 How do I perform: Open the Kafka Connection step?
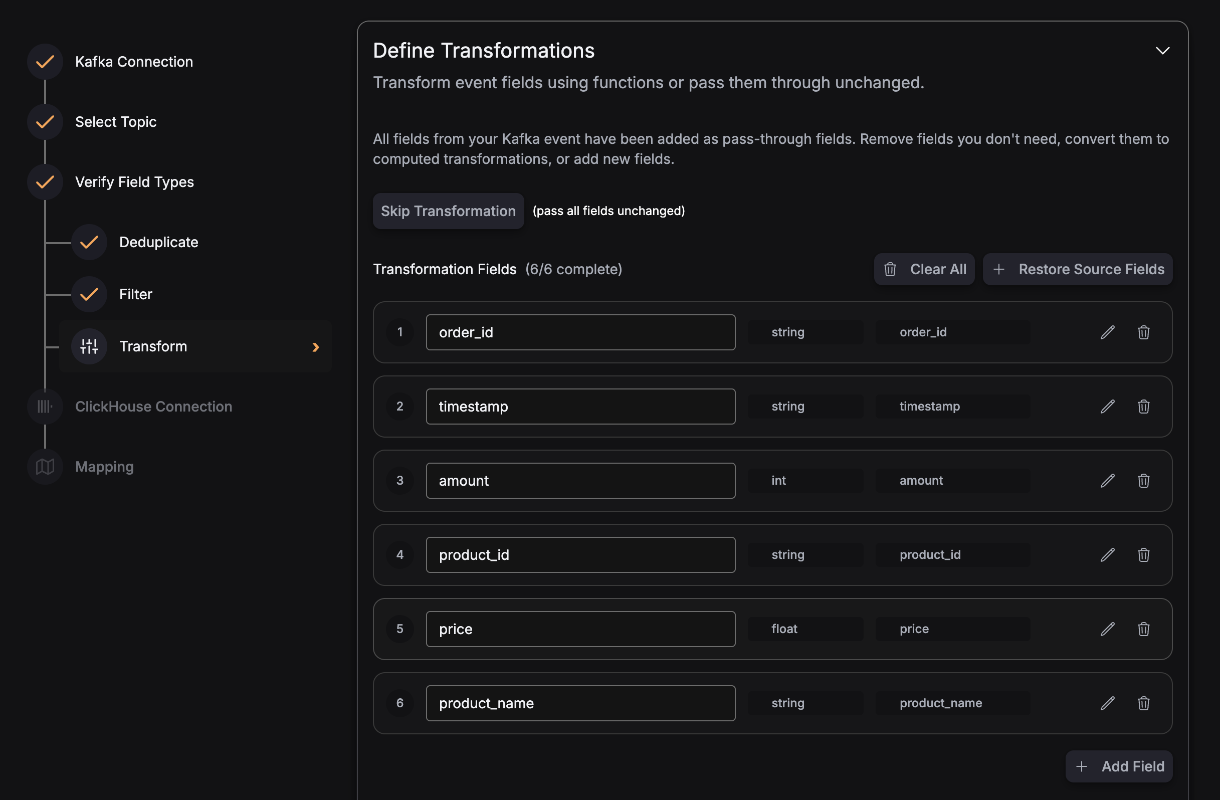point(134,62)
